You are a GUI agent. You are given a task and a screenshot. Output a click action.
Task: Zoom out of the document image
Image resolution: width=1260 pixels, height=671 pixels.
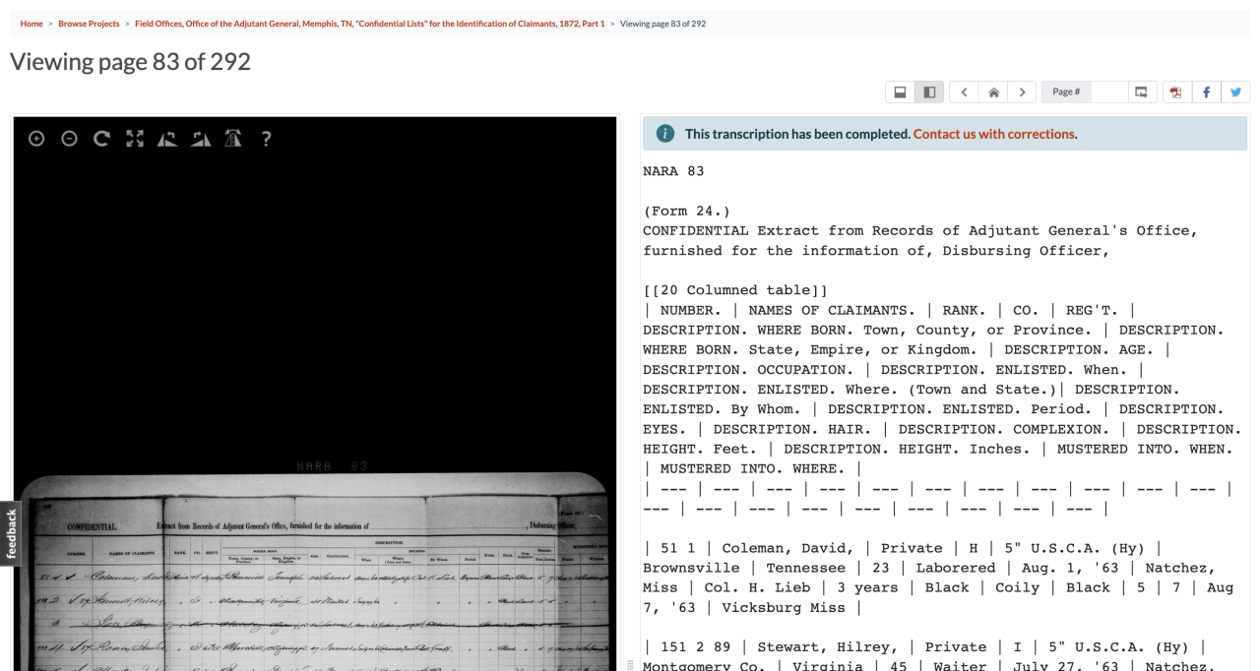pos(69,139)
